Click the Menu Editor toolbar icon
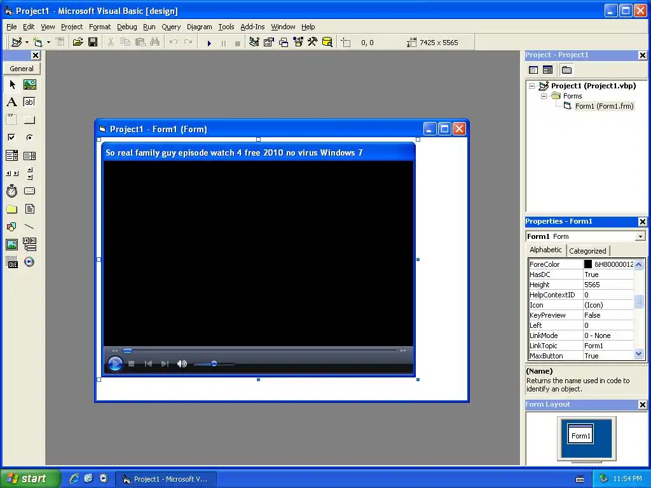The height and width of the screenshot is (488, 651). (60, 43)
